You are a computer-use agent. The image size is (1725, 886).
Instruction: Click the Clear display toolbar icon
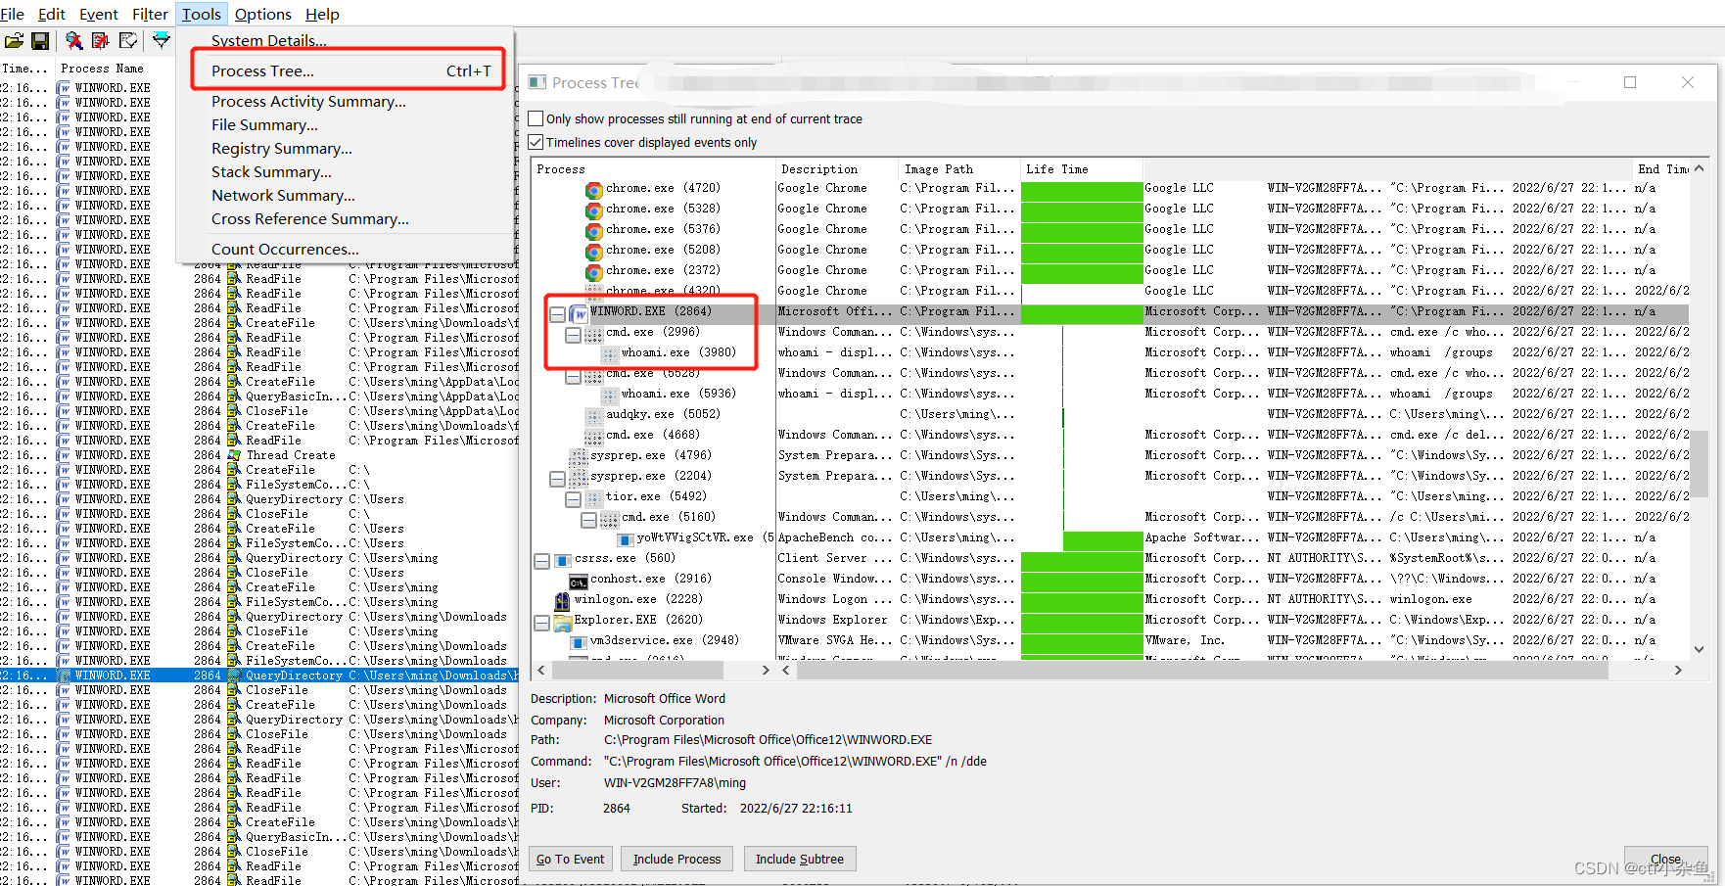pos(127,40)
